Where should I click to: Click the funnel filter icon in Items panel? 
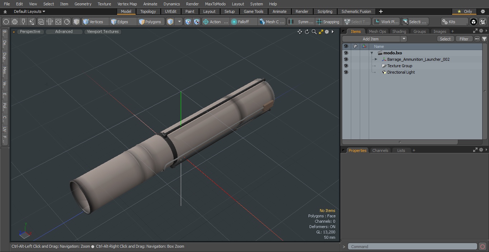(484, 39)
